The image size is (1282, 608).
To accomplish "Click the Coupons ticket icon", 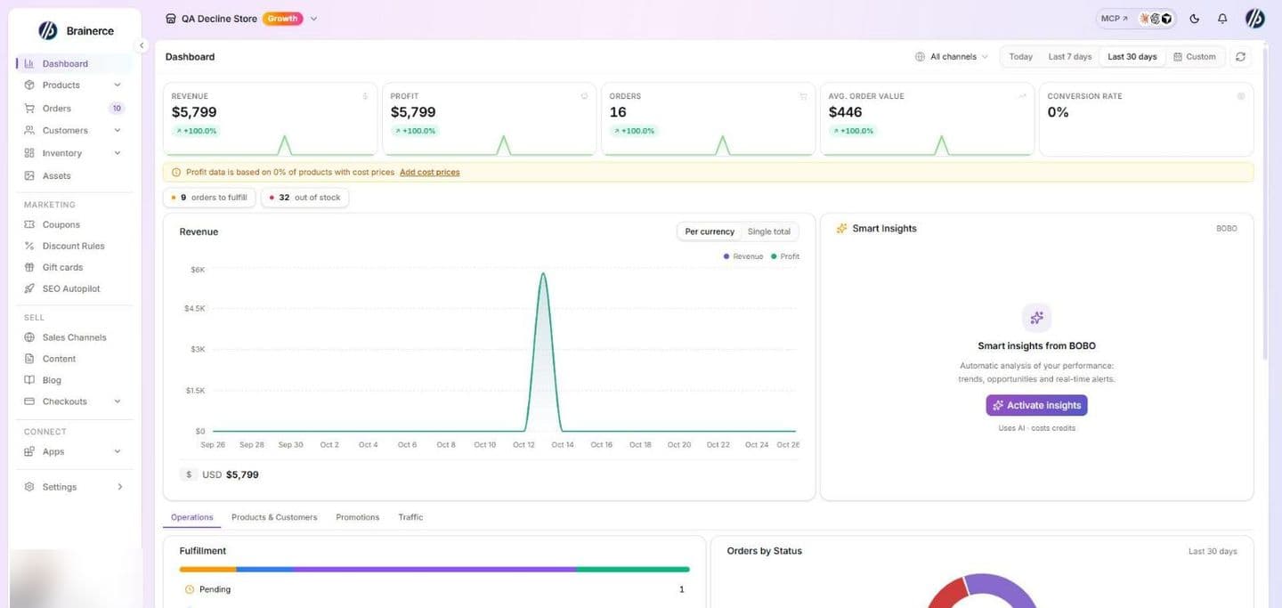I will [29, 224].
